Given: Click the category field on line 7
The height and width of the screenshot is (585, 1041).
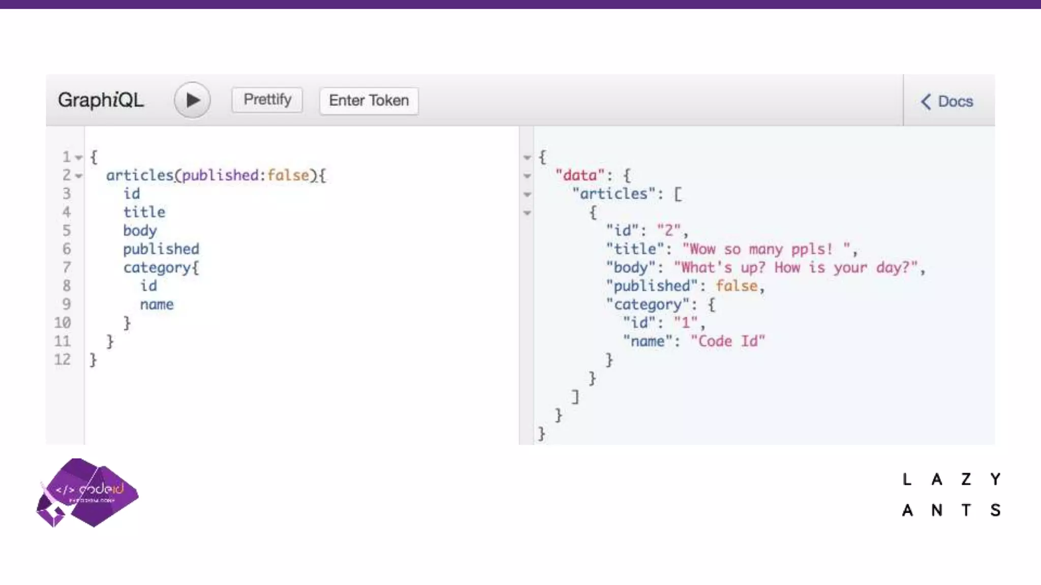Looking at the screenshot, I should (x=157, y=267).
